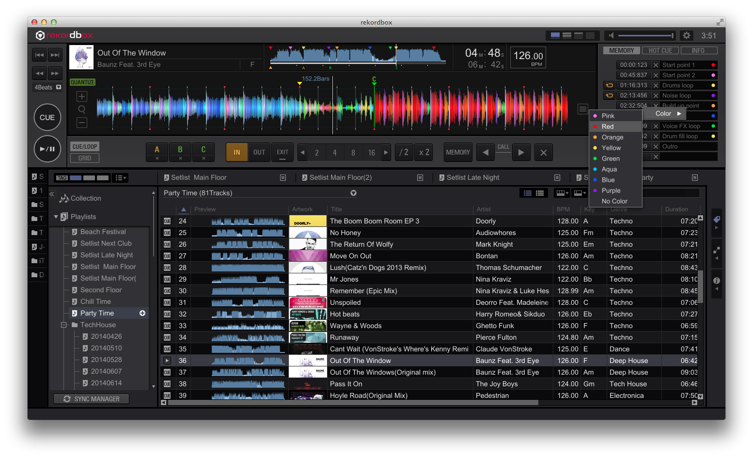This screenshot has height=458, width=753.
Task: Click the SYNC MANAGER button
Action: [x=92, y=399]
